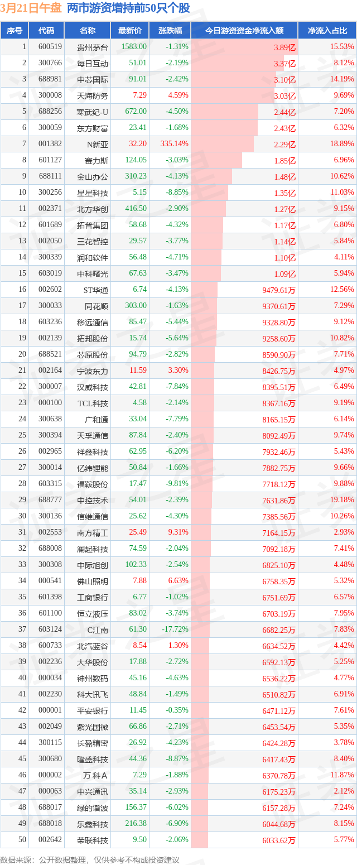Click C江南 change value -17.72%
The height and width of the screenshot is (865, 357).
[x=175, y=629]
